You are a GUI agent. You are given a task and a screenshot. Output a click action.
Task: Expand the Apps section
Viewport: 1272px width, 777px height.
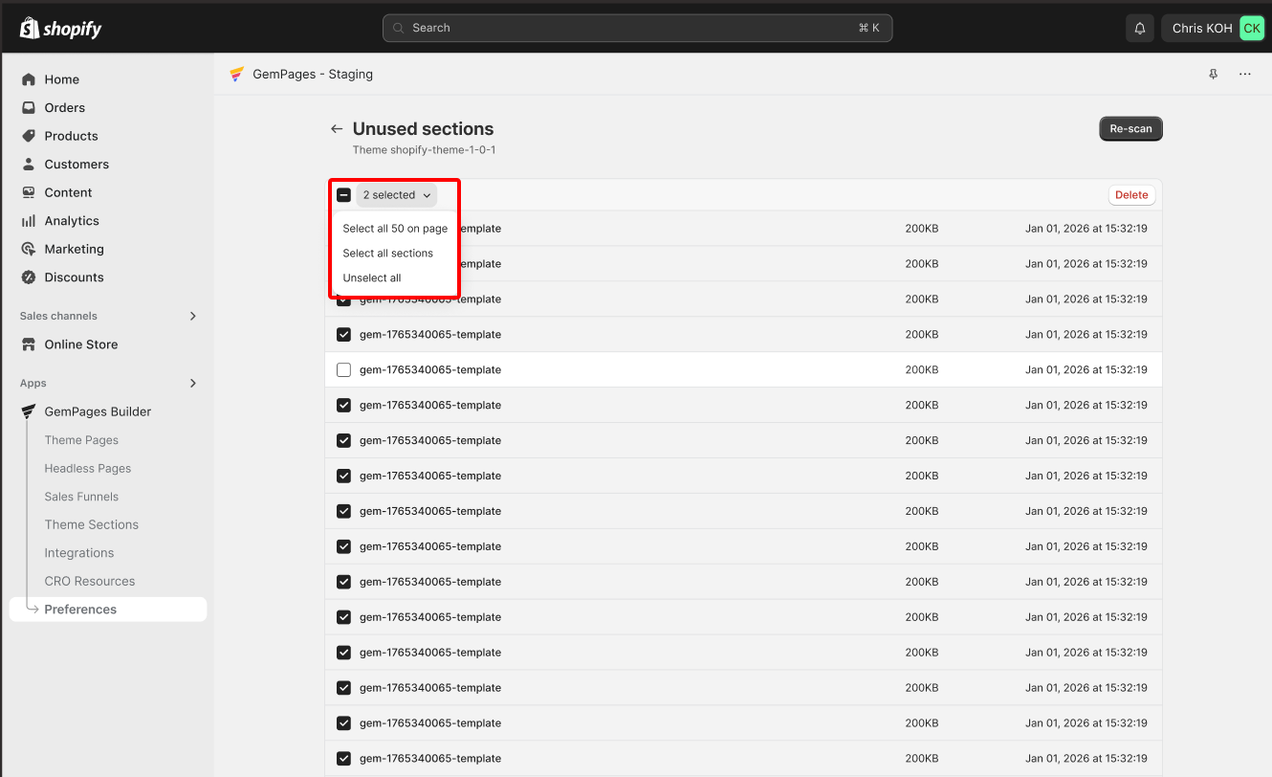(x=191, y=383)
